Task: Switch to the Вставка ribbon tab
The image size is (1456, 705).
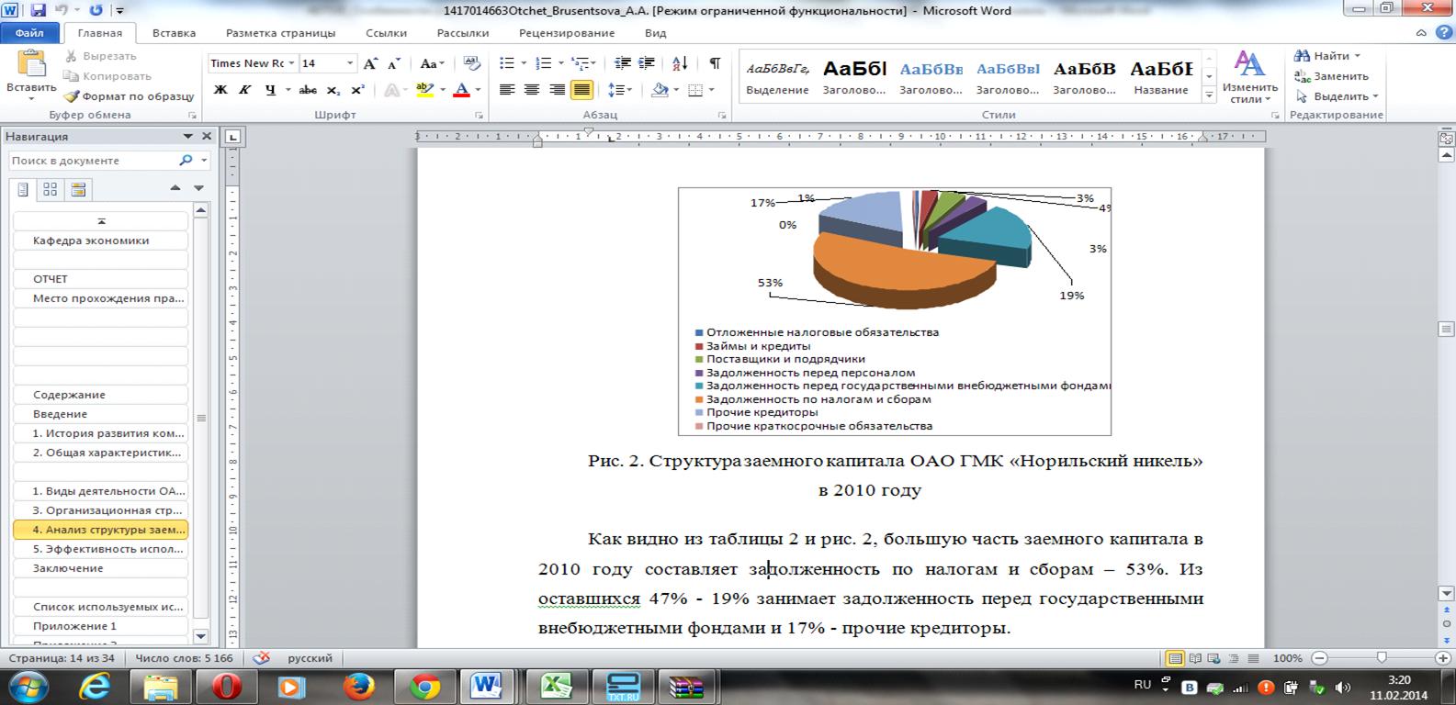Action: pyautogui.click(x=174, y=33)
